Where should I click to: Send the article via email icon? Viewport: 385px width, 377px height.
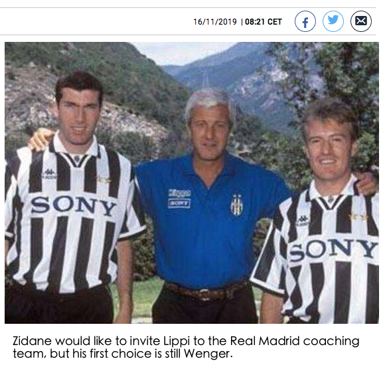pyautogui.click(x=361, y=21)
